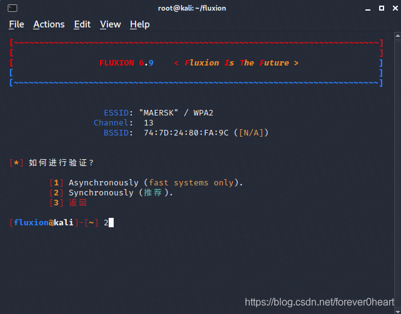Click the Asynchronously option line

(x=146, y=183)
